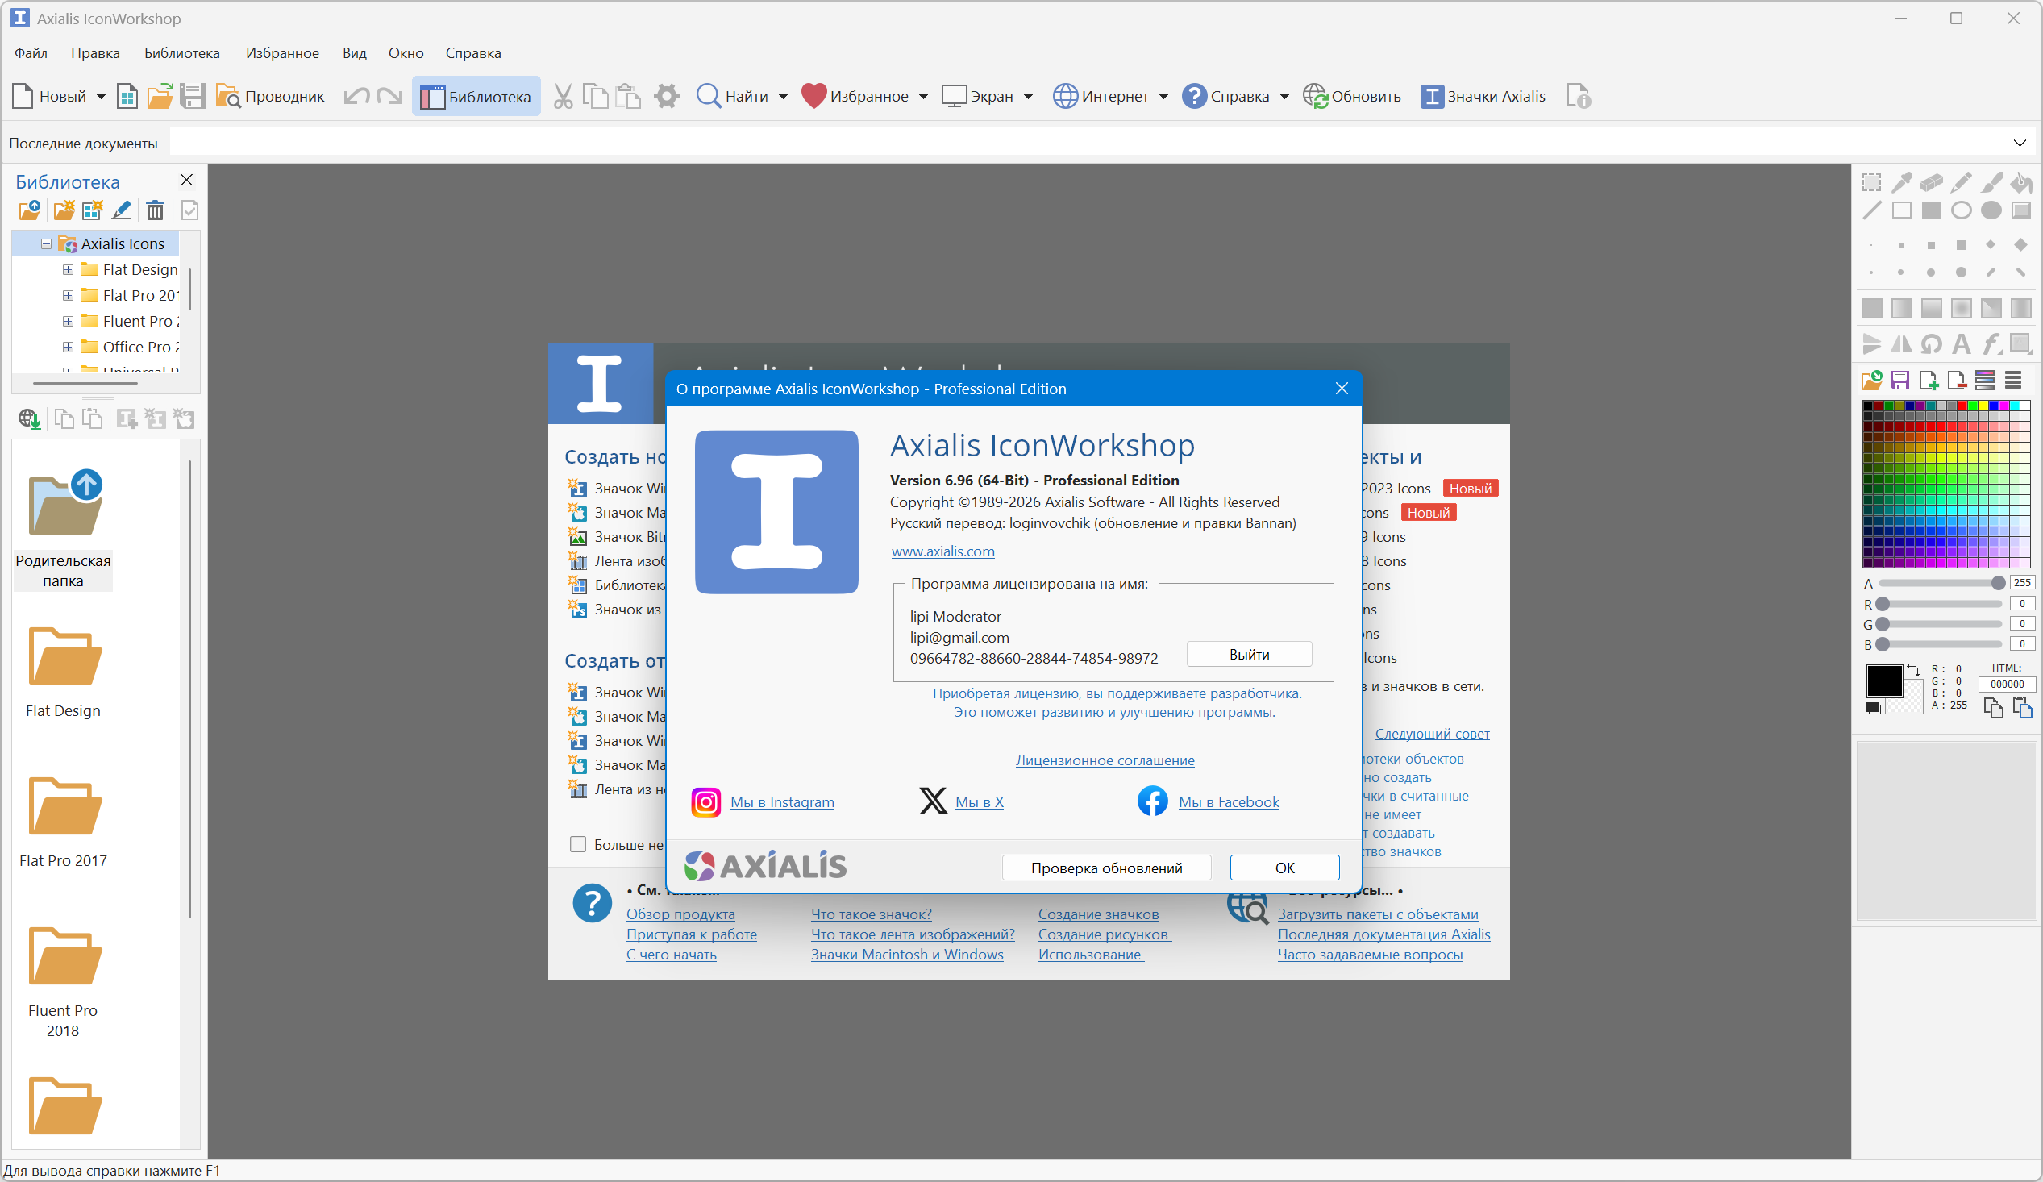Screen dimensions: 2043x1182
Task: Open the Новый dropdown arrow
Action: click(x=102, y=97)
